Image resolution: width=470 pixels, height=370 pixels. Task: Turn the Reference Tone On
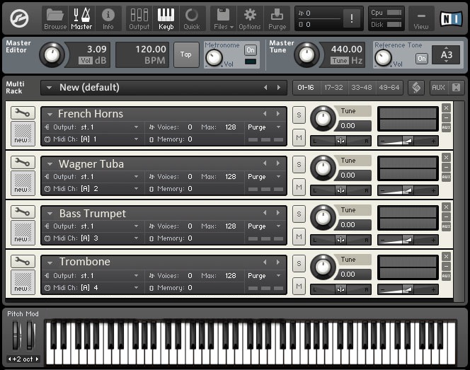tap(422, 59)
